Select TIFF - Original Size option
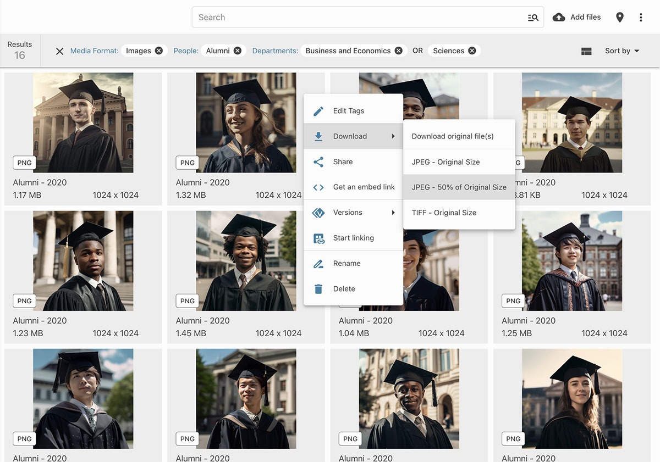 444,213
